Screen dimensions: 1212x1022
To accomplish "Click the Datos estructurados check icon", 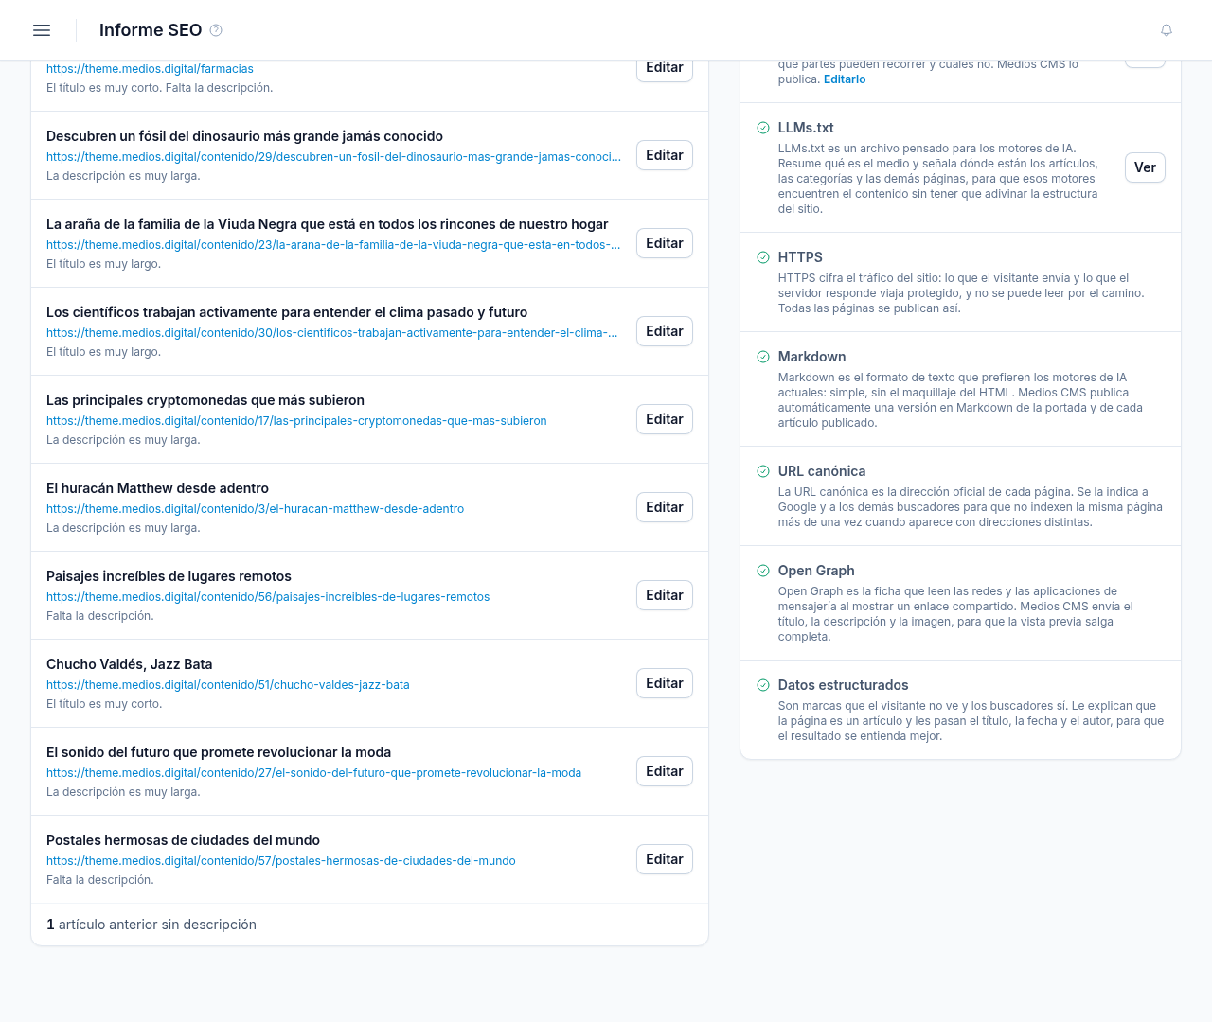I will 763,685.
